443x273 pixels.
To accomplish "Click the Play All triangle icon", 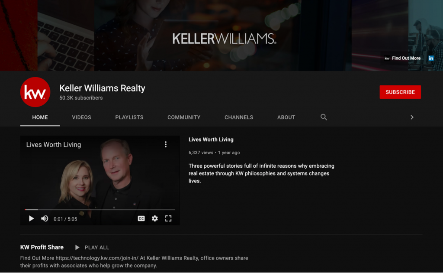I will [x=77, y=247].
